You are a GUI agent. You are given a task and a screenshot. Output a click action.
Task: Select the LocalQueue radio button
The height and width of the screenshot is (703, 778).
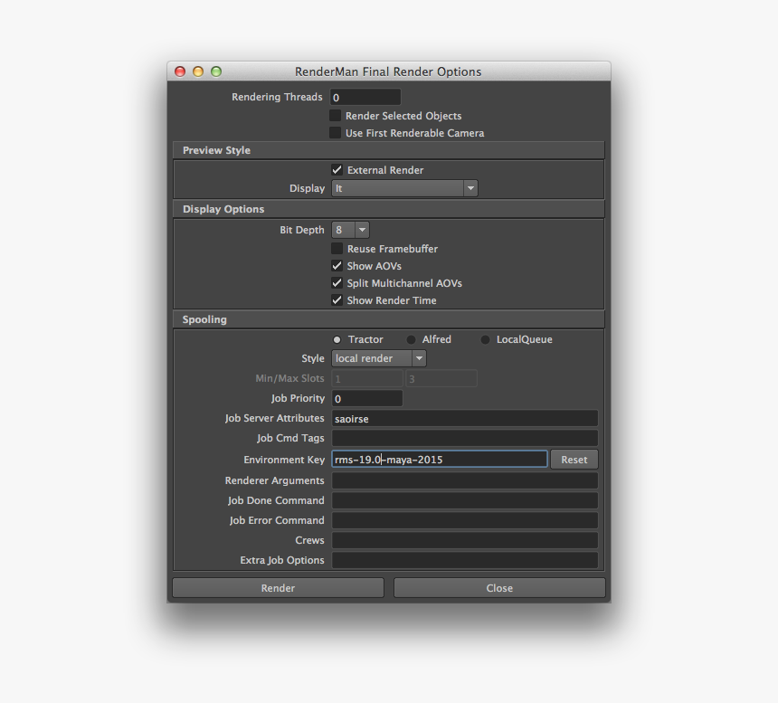click(485, 339)
